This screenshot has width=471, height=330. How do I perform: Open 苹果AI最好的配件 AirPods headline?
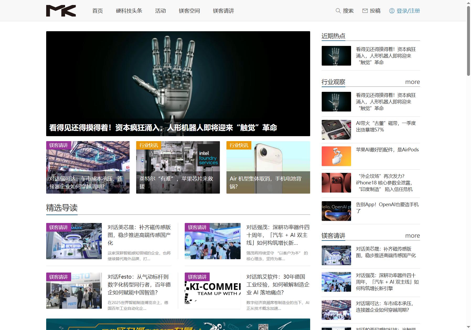387,150
